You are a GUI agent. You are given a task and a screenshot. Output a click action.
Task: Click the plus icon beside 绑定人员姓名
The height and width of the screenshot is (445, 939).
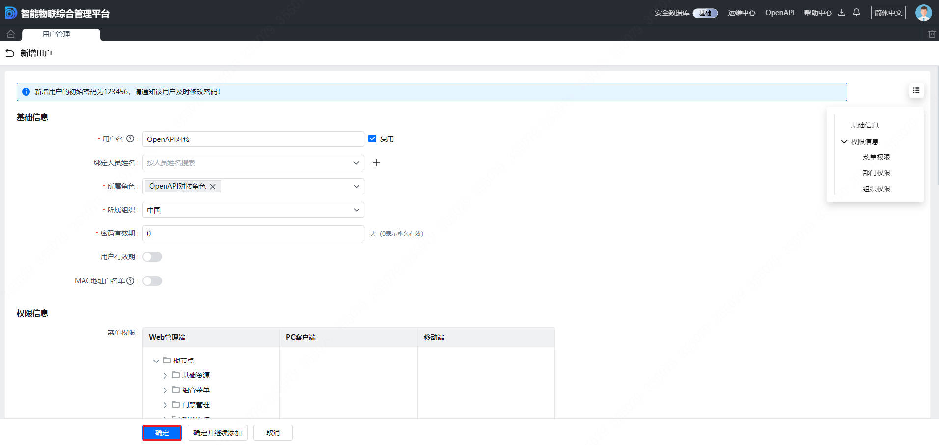pos(376,163)
